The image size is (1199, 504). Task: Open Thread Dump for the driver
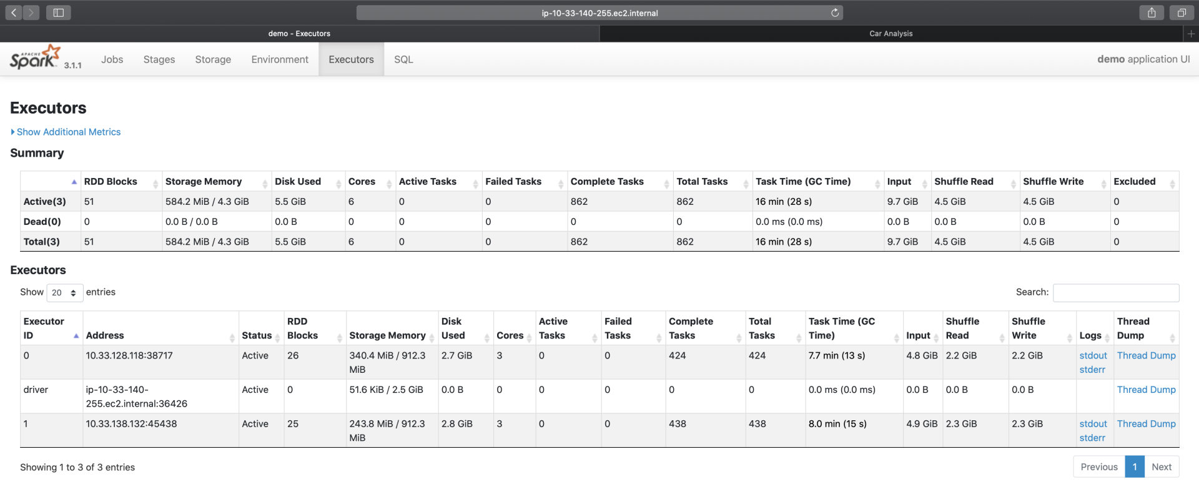point(1146,390)
